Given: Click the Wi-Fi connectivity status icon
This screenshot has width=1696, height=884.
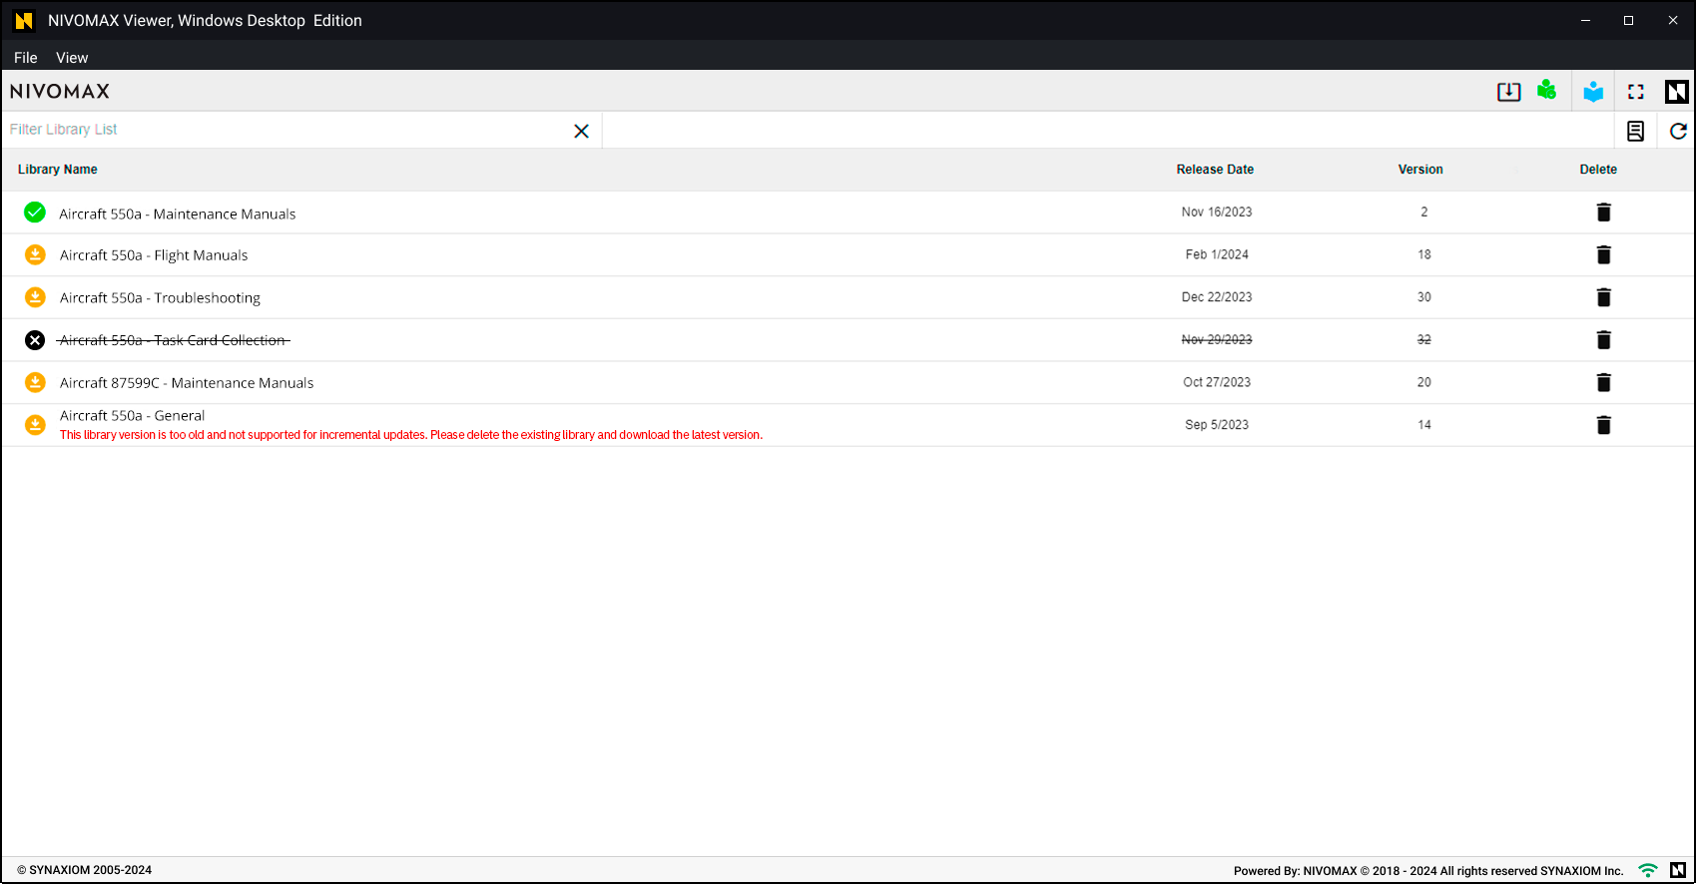Looking at the screenshot, I should (1648, 870).
